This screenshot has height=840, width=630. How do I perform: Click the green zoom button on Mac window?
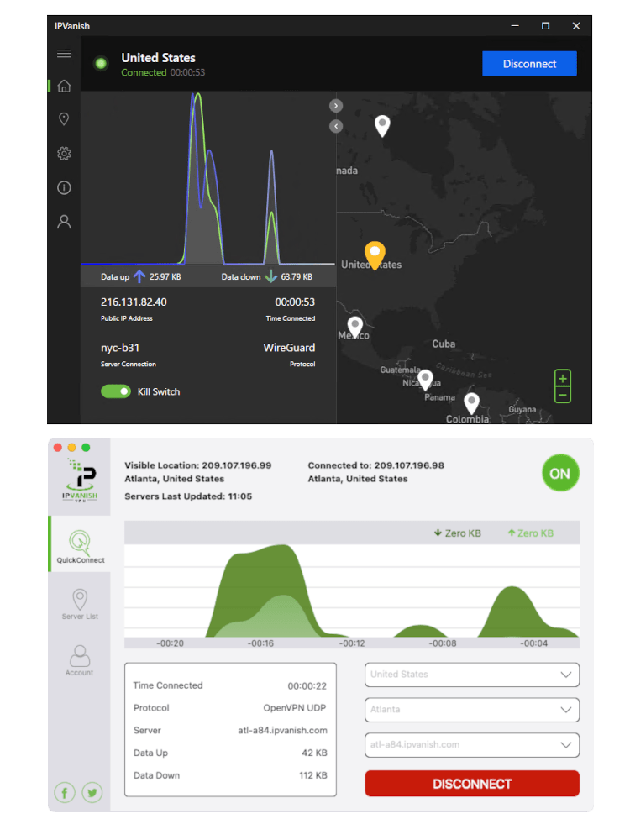[x=86, y=448]
